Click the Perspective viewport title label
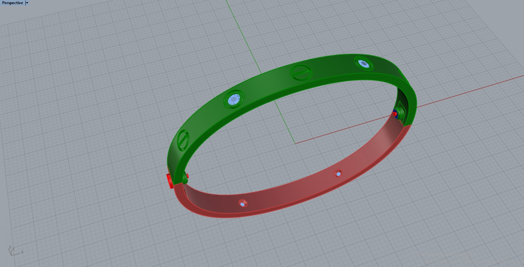 click(x=12, y=3)
